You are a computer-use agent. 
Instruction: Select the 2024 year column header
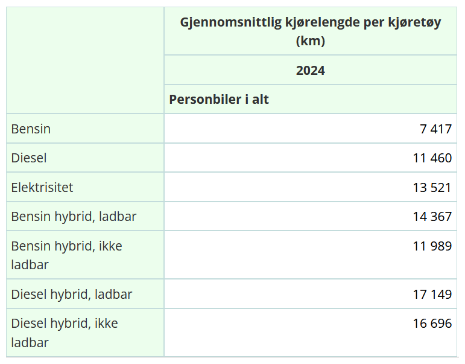pos(310,71)
